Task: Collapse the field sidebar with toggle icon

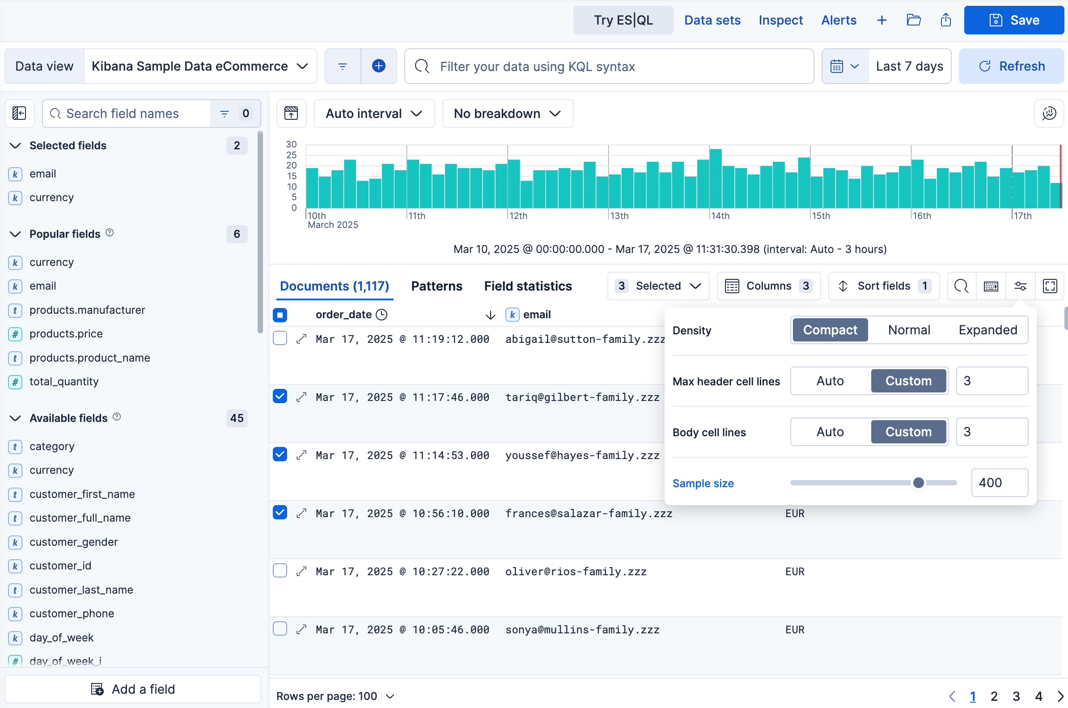Action: click(x=19, y=114)
